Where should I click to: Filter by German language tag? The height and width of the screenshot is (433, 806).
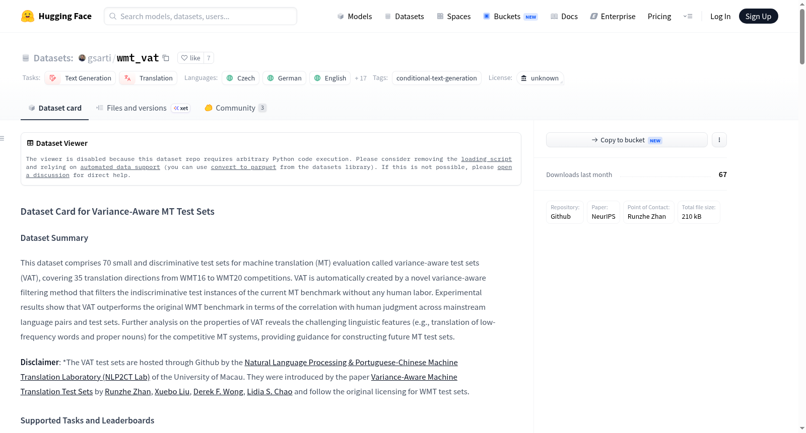point(284,78)
